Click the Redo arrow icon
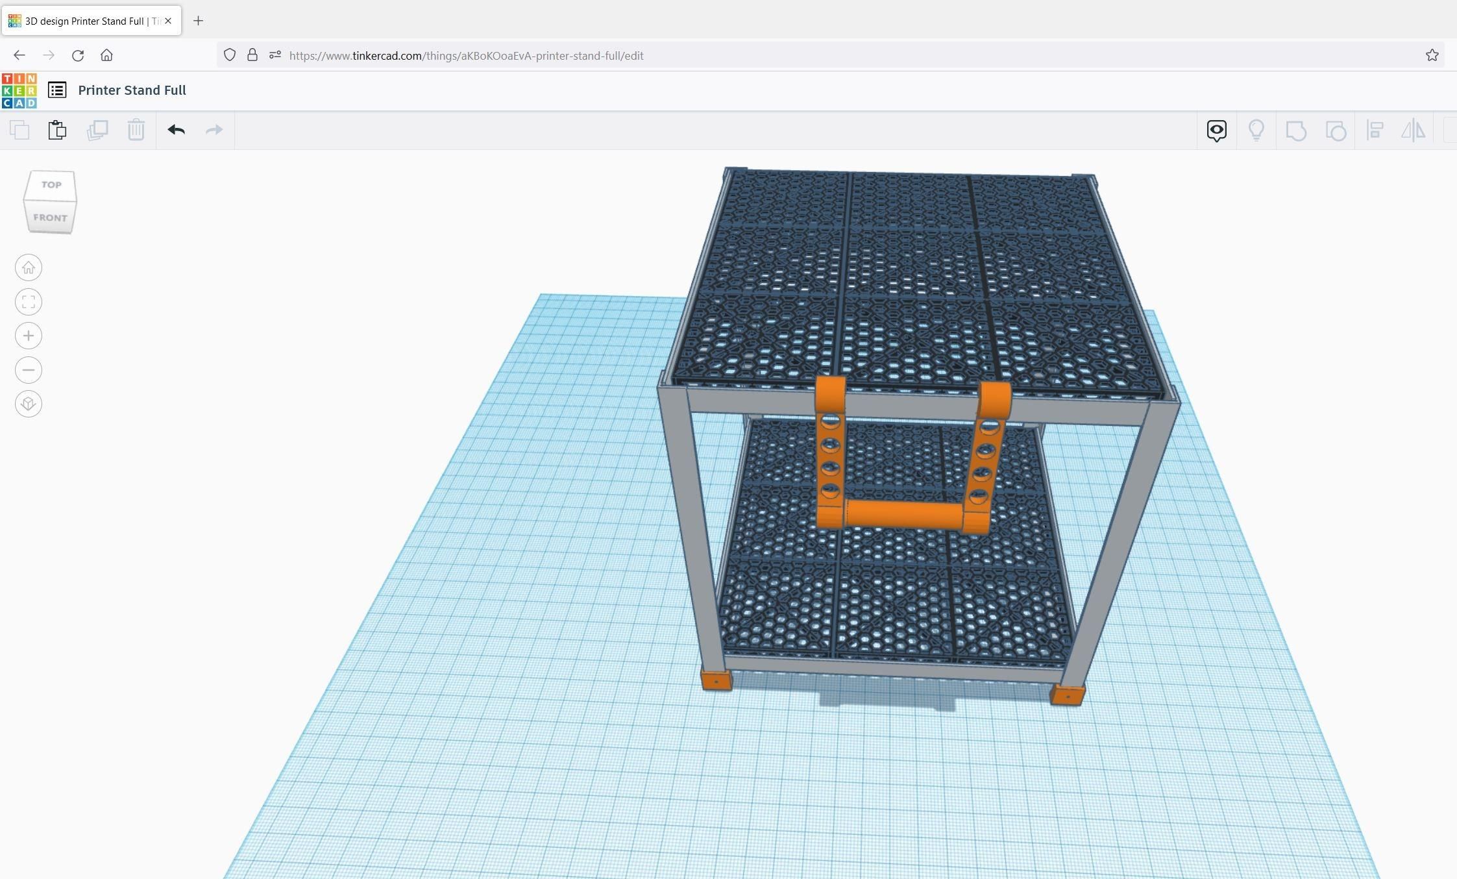Viewport: 1457px width, 879px height. tap(214, 130)
